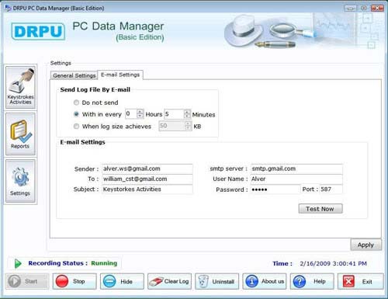388x299 pixels.
Task: Increase the Minutes spinner value
Action: [187, 112]
